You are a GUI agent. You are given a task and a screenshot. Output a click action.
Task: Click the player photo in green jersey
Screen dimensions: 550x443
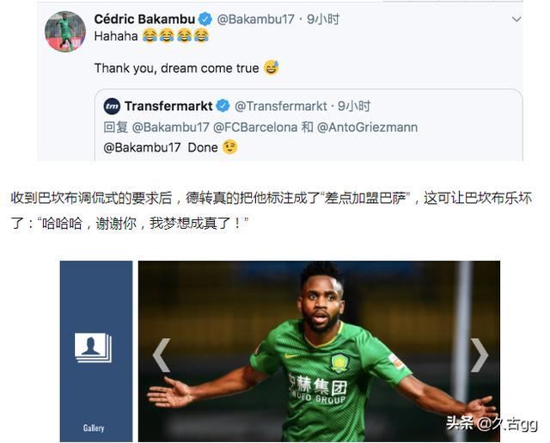319,351
